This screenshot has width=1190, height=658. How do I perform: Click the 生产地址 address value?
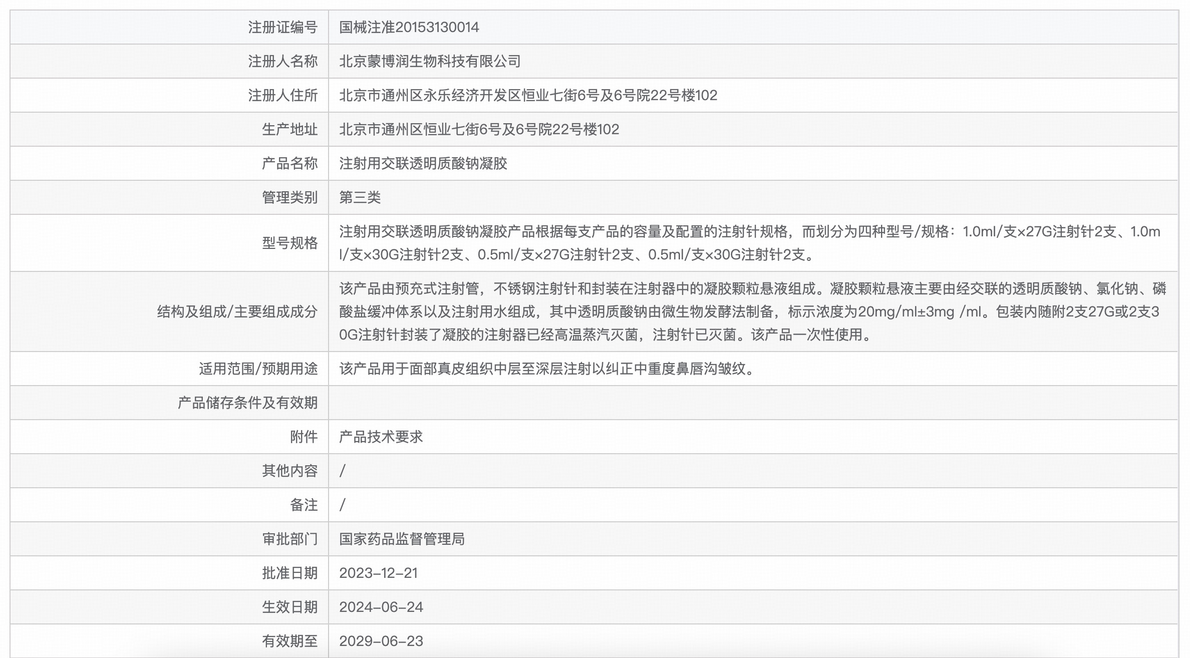pos(479,129)
